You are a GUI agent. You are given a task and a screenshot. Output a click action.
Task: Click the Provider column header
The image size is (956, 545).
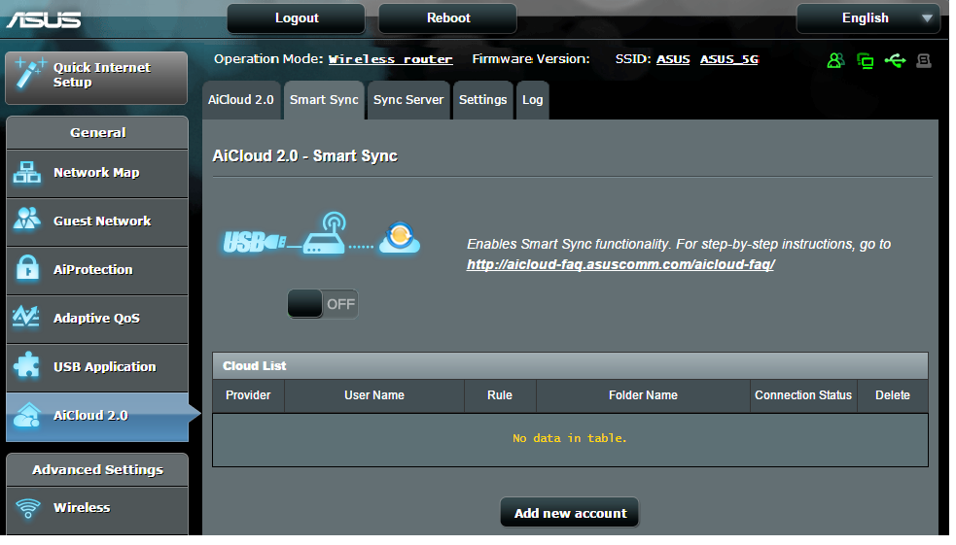click(248, 395)
